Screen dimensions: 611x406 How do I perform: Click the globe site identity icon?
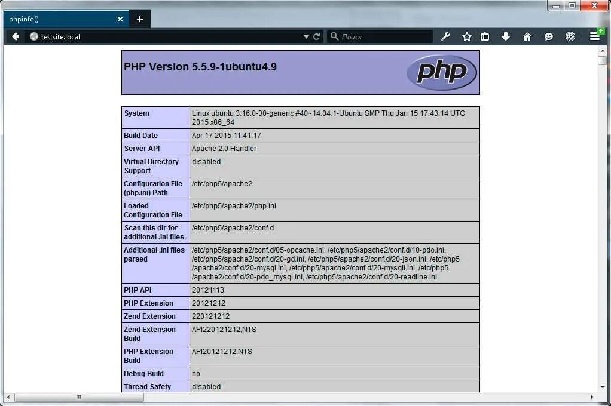coord(34,36)
